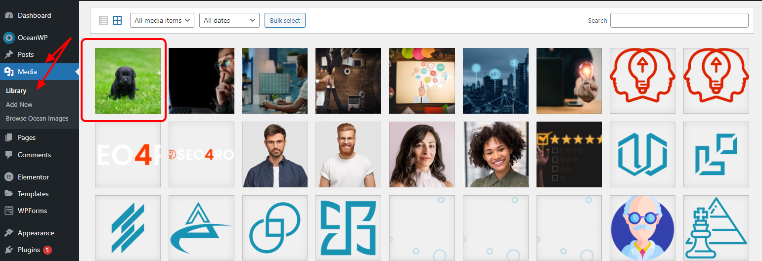
Task: Click the Dashboard gauge icon
Action: coord(9,15)
